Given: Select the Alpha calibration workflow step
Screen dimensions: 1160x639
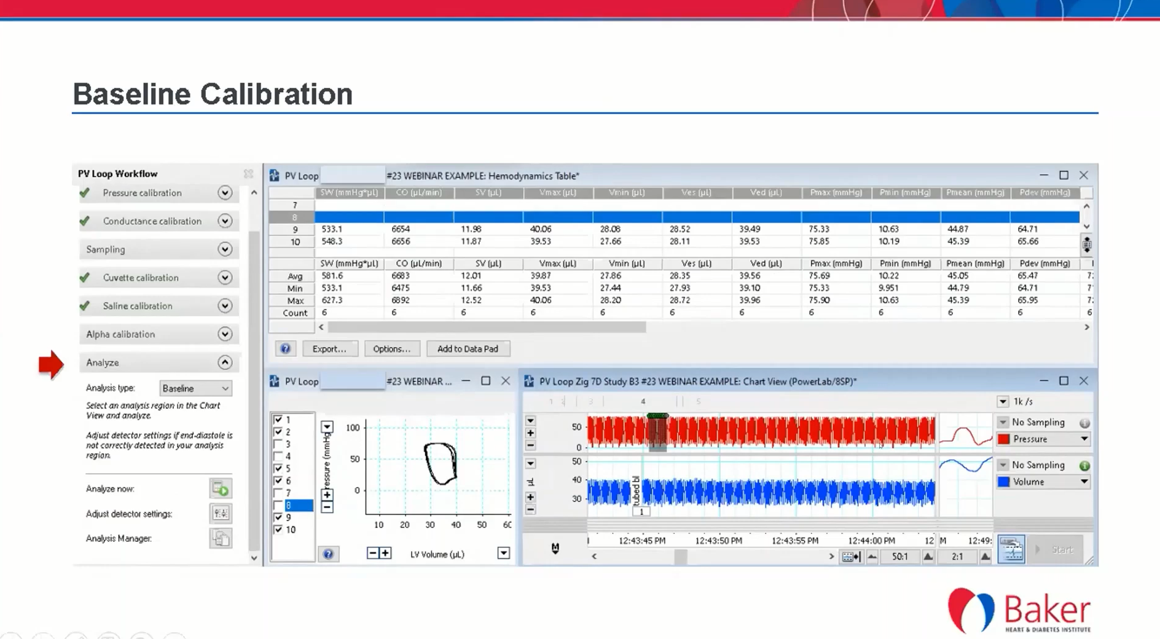Looking at the screenshot, I should (120, 334).
